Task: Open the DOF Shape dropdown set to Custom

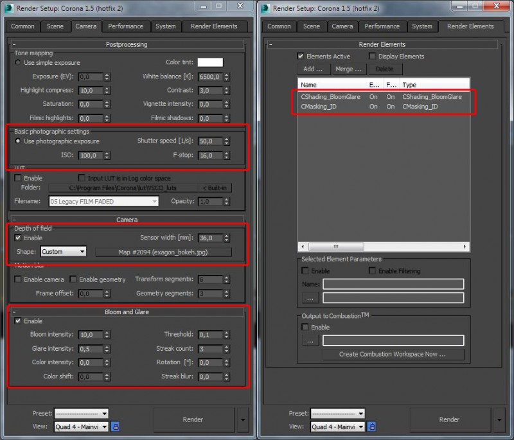Action: click(x=63, y=252)
